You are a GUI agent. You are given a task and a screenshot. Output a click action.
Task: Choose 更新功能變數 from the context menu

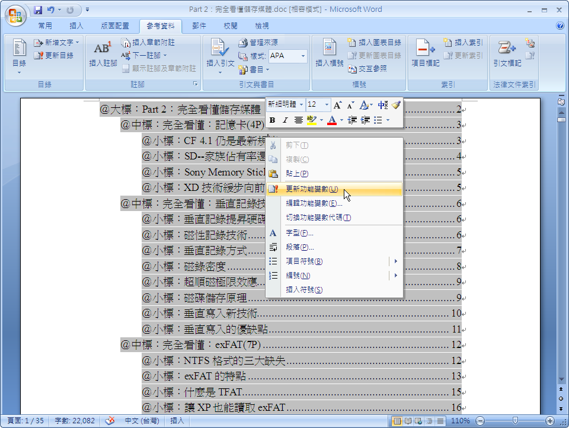tap(334, 189)
